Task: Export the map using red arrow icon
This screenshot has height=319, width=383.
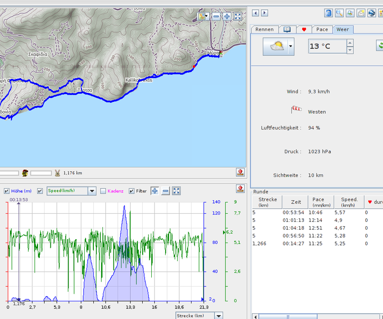Action: 240,172
